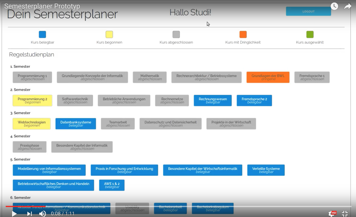Click the Watch Later clock icon
The image size is (356, 217).
pyautogui.click(x=334, y=6)
